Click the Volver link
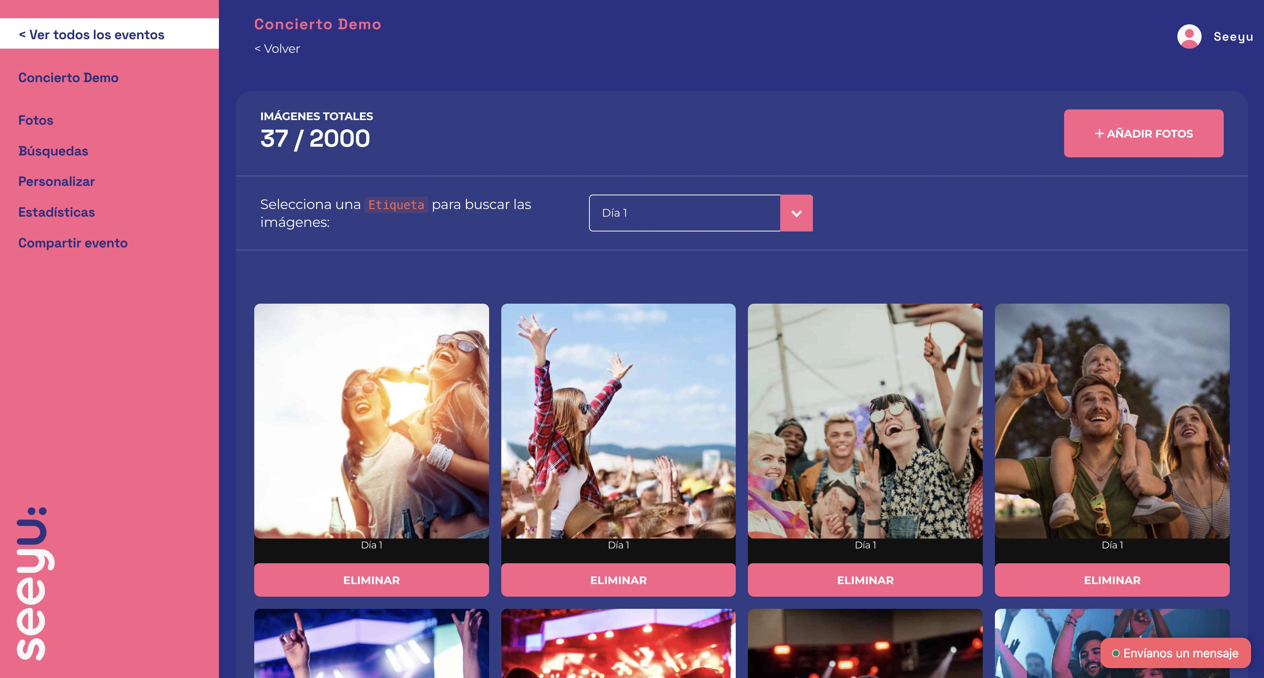The height and width of the screenshot is (678, 1264). coord(277,49)
